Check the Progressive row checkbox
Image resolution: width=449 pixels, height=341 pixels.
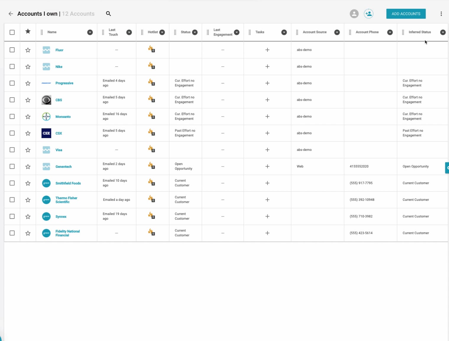point(12,83)
